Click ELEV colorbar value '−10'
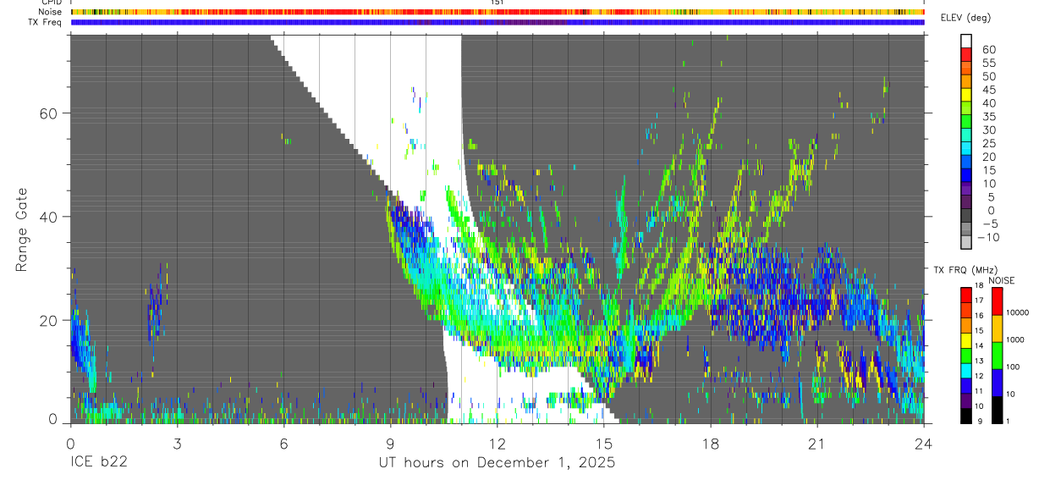The image size is (1039, 480). point(989,238)
